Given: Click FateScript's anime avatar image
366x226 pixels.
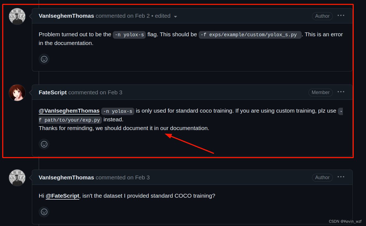Looking at the screenshot, I should [17, 93].
